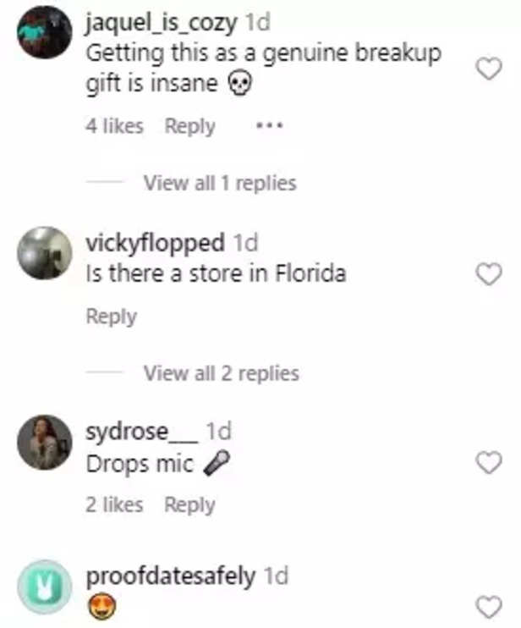Open vickyflopped username link
The height and width of the screenshot is (628, 521).
(156, 244)
